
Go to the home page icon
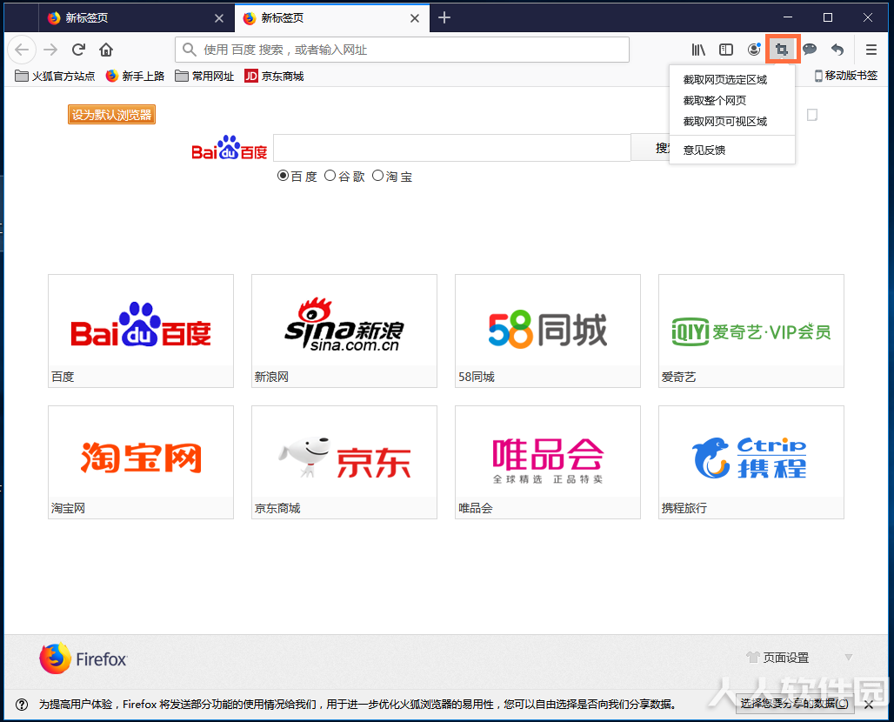click(x=106, y=50)
